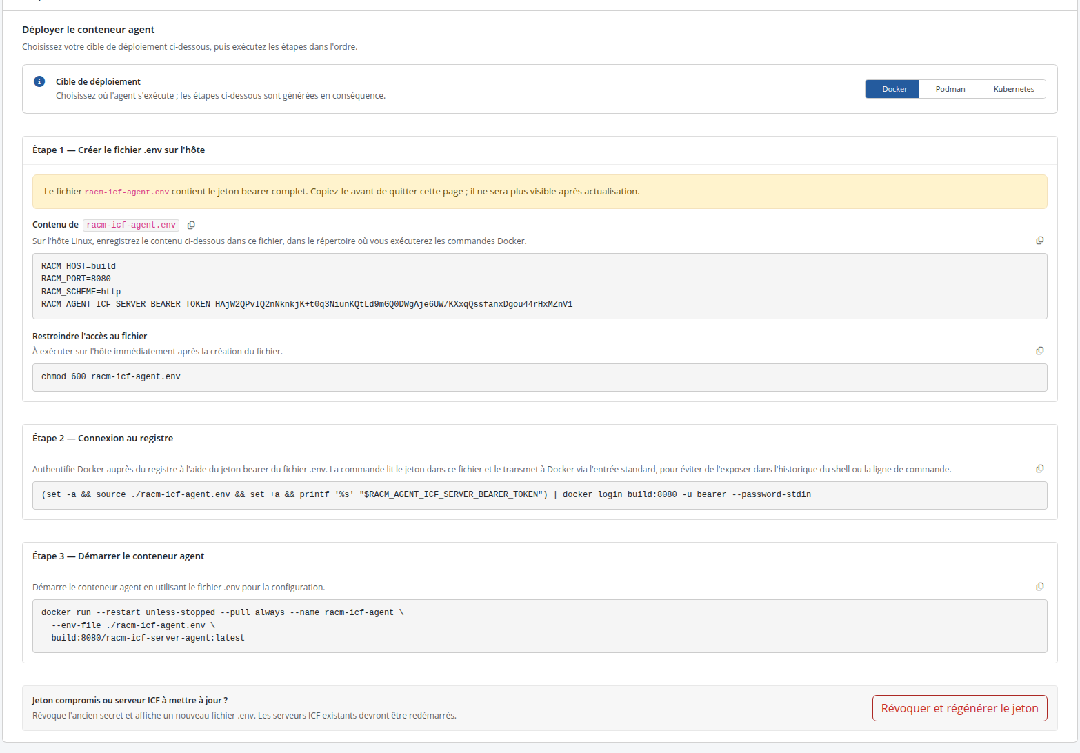Click the RACM_SCHEME=http line
The width and height of the screenshot is (1080, 753).
pyautogui.click(x=81, y=292)
